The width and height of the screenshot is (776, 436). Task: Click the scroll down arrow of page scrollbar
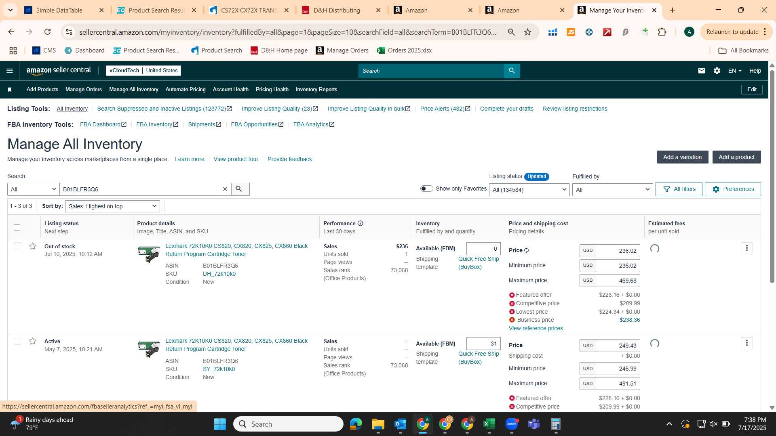pyautogui.click(x=772, y=408)
